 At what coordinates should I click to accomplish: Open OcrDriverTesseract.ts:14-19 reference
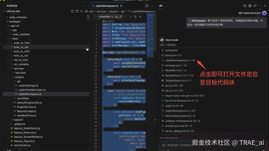pos(181,101)
